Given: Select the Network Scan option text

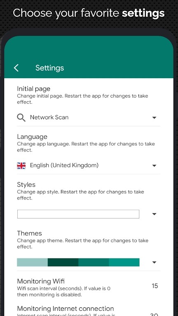Looking at the screenshot, I should (x=49, y=117).
